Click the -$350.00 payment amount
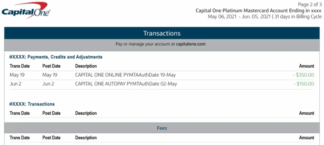The height and width of the screenshot is (145, 324). pos(303,75)
